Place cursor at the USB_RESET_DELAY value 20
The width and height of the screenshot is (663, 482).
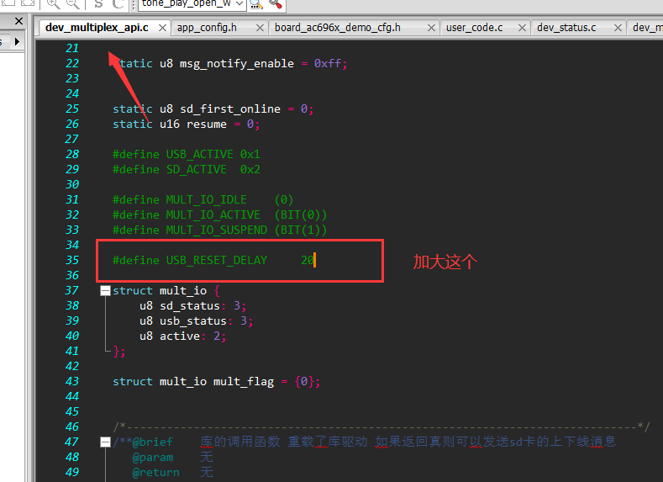point(308,260)
